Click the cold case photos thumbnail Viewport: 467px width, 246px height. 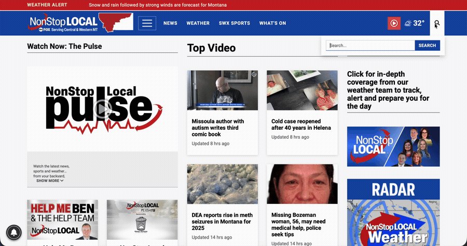(x=302, y=90)
